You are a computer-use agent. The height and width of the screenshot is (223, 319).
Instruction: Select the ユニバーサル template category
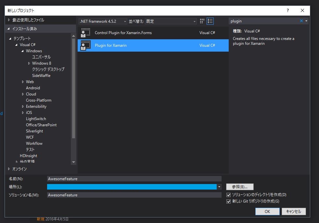point(41,57)
